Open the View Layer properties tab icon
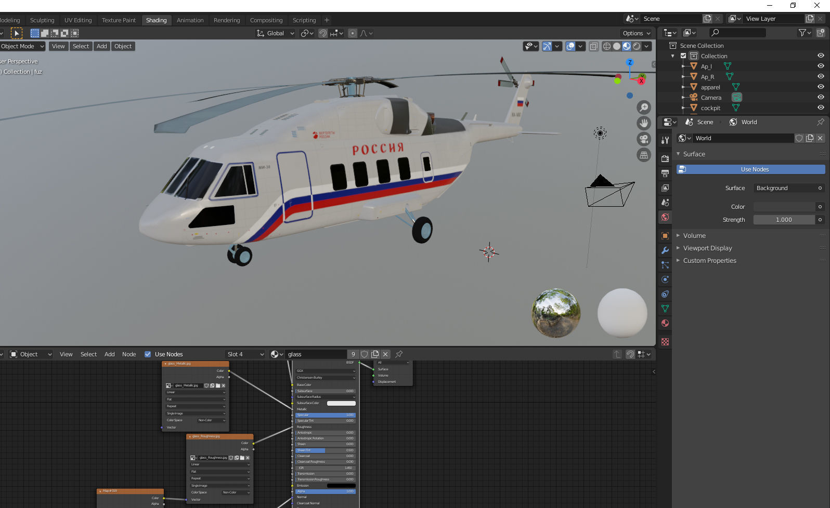This screenshot has height=508, width=830. (x=665, y=188)
